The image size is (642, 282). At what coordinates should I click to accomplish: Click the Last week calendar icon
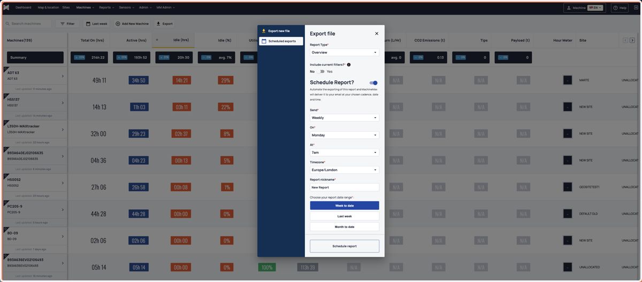point(88,24)
